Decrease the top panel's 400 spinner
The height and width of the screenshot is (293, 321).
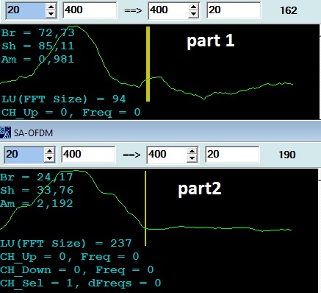coord(193,14)
